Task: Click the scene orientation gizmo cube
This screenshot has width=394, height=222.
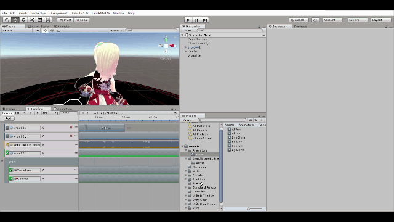Action: coord(166,46)
